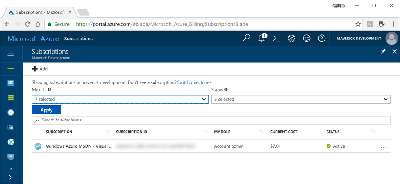Viewport: 400px width, 184px height.
Task: Open the Dashboard icon in sidebar
Action: (x=11, y=83)
